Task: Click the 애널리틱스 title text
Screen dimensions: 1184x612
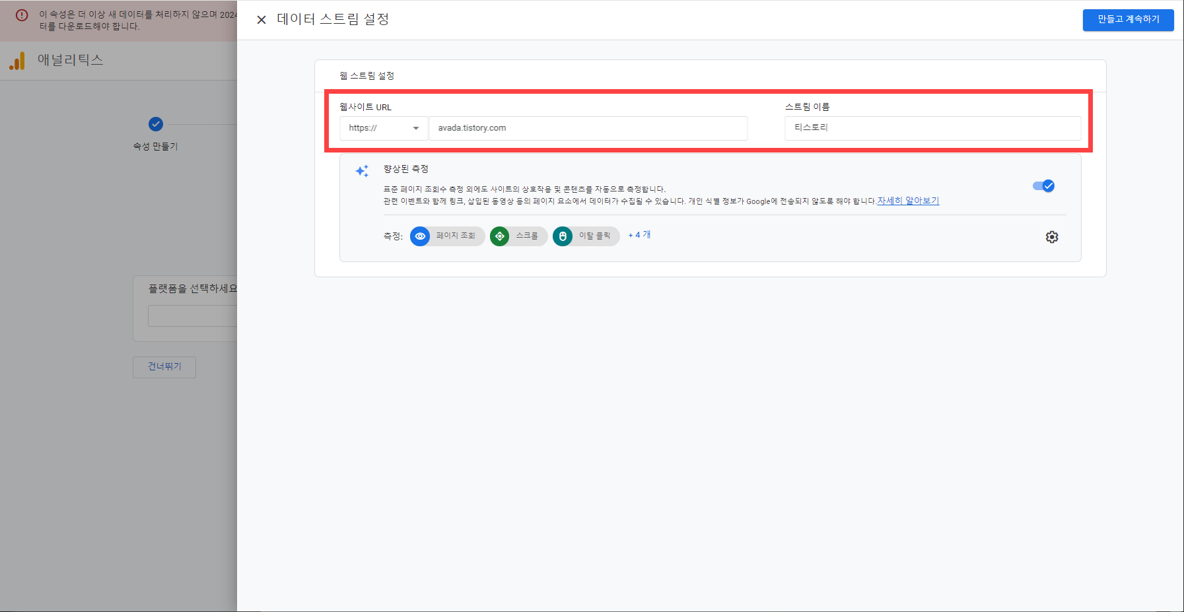Action: point(71,60)
